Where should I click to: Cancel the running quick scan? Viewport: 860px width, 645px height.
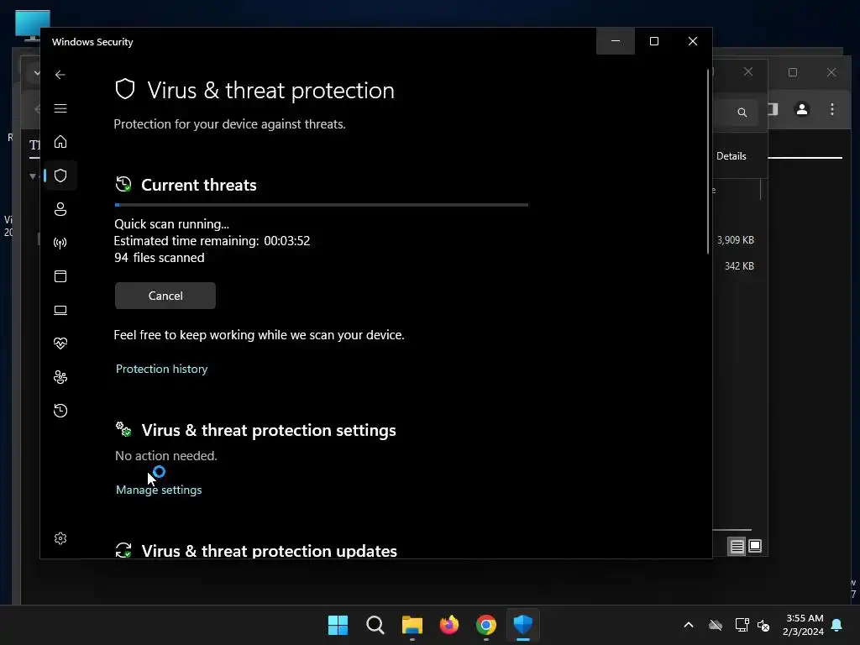(165, 296)
